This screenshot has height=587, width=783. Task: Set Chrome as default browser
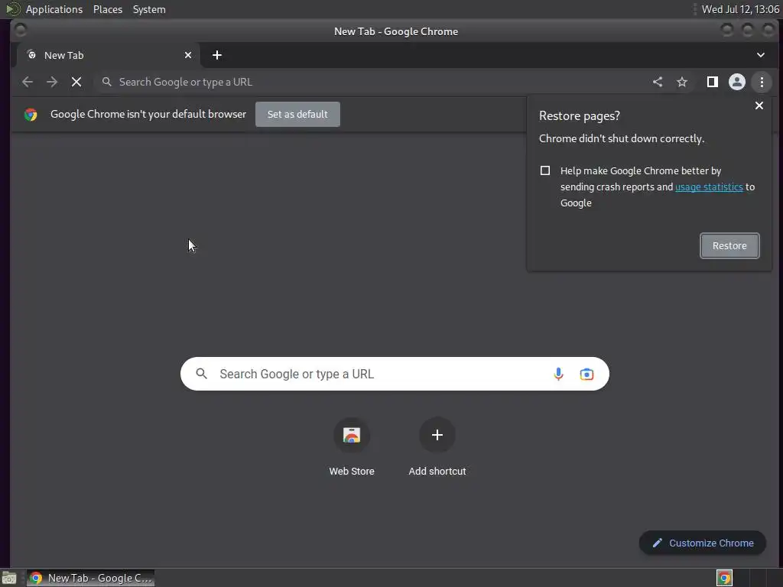[x=297, y=115]
